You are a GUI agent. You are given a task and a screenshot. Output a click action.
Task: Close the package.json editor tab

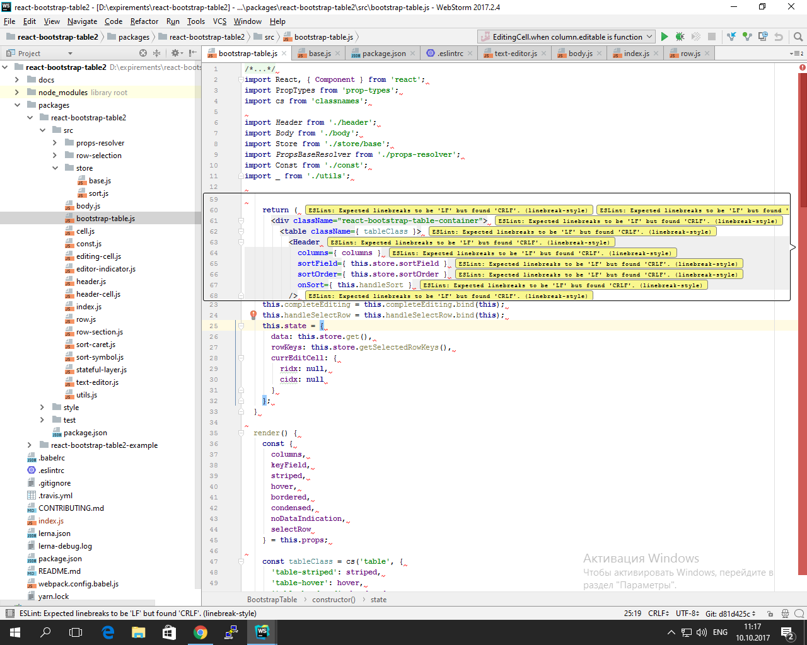(x=414, y=54)
